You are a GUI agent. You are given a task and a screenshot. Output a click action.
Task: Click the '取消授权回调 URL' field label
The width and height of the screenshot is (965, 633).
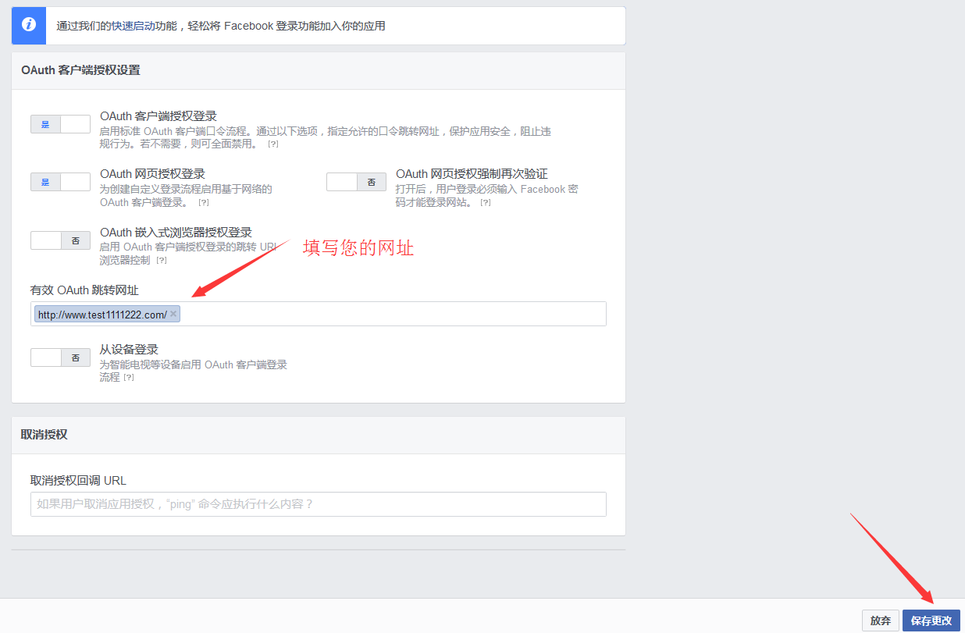click(x=78, y=481)
